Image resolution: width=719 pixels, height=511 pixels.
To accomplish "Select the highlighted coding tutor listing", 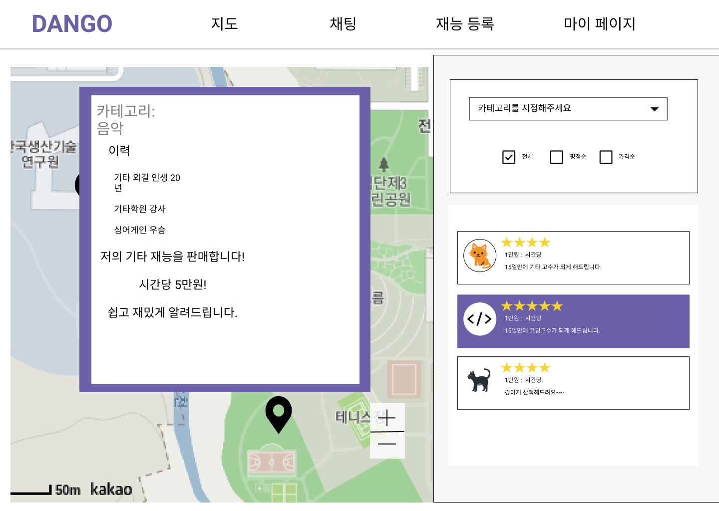I will [x=573, y=321].
